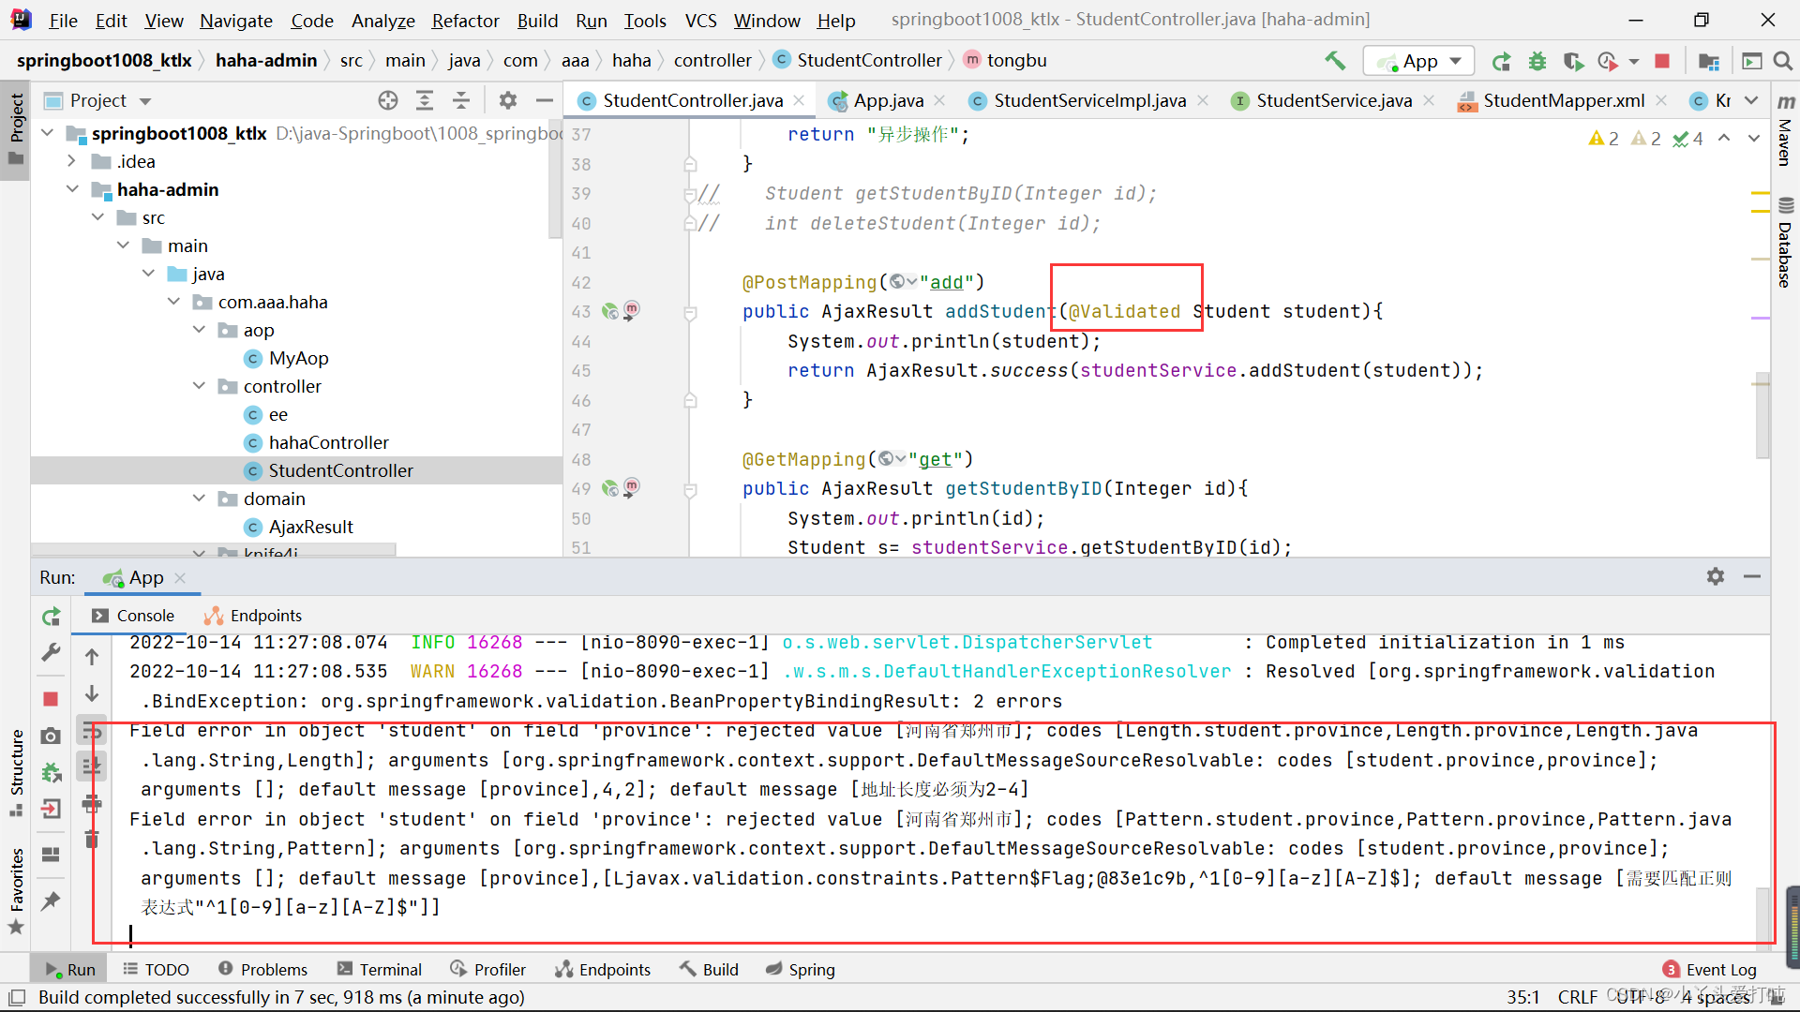Collapse all in the Project panel
1800x1012 pixels.
click(x=461, y=100)
